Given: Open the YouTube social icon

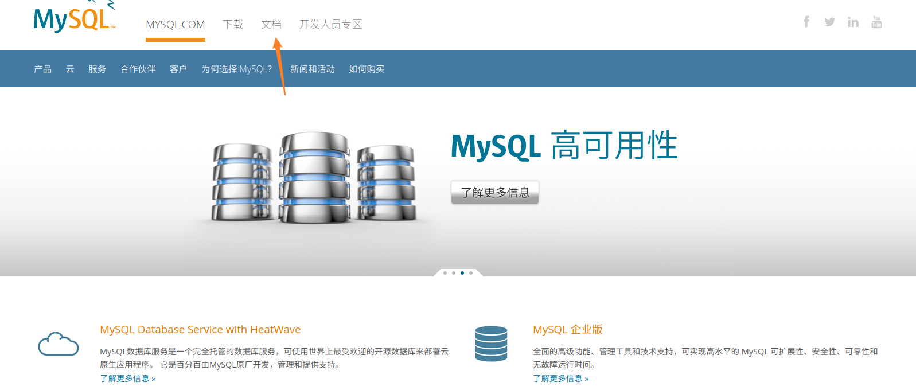Looking at the screenshot, I should point(876,22).
